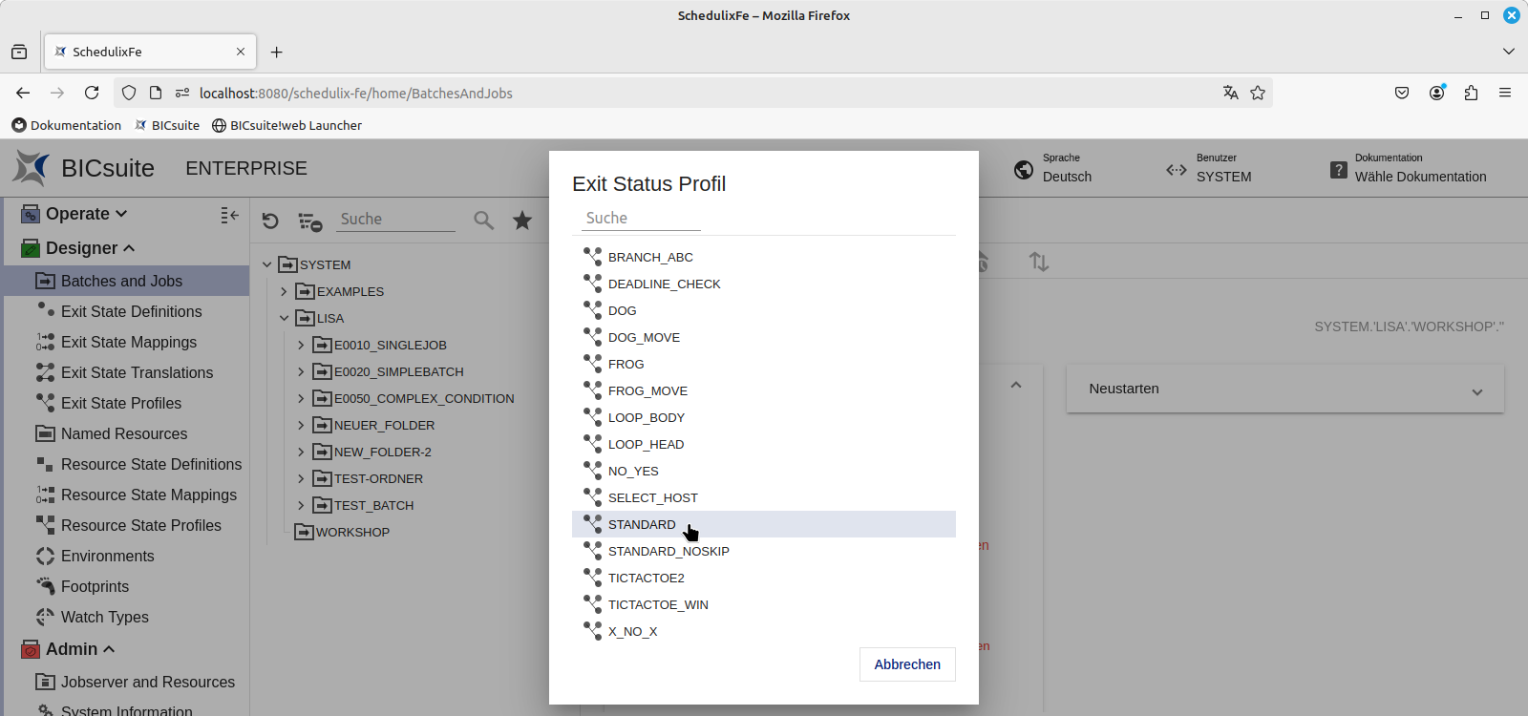Click the Abbrechen button
Screen dimensions: 1528x716
[906, 664]
